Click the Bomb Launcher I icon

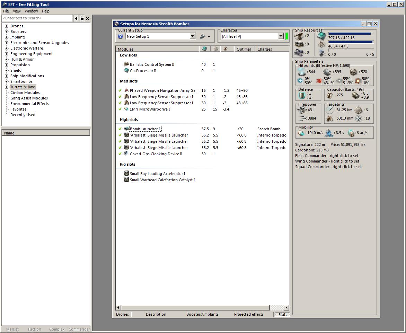126,129
